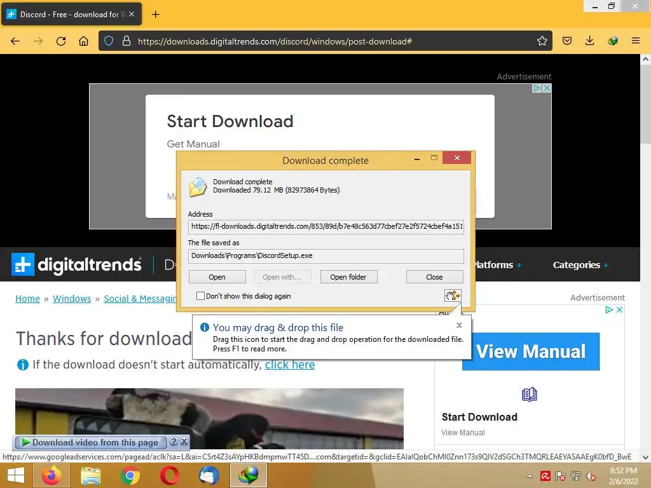The height and width of the screenshot is (488, 651).
Task: Reload the current page
Action: (x=61, y=41)
